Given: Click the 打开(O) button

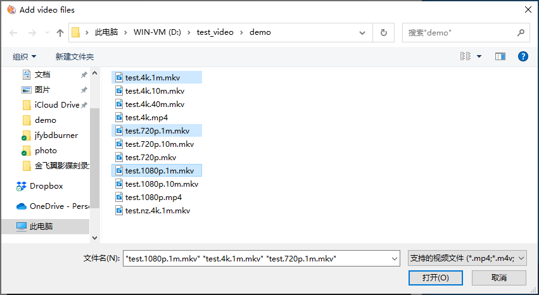Looking at the screenshot, I should pos(436,278).
